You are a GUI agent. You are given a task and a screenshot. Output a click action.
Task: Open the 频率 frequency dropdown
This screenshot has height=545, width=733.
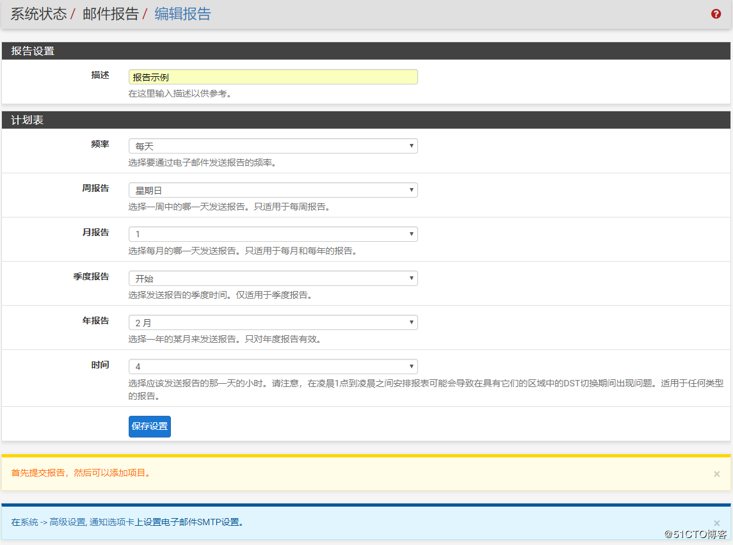273,146
